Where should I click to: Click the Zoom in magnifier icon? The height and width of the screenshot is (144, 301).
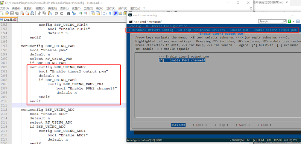pos(81,13)
